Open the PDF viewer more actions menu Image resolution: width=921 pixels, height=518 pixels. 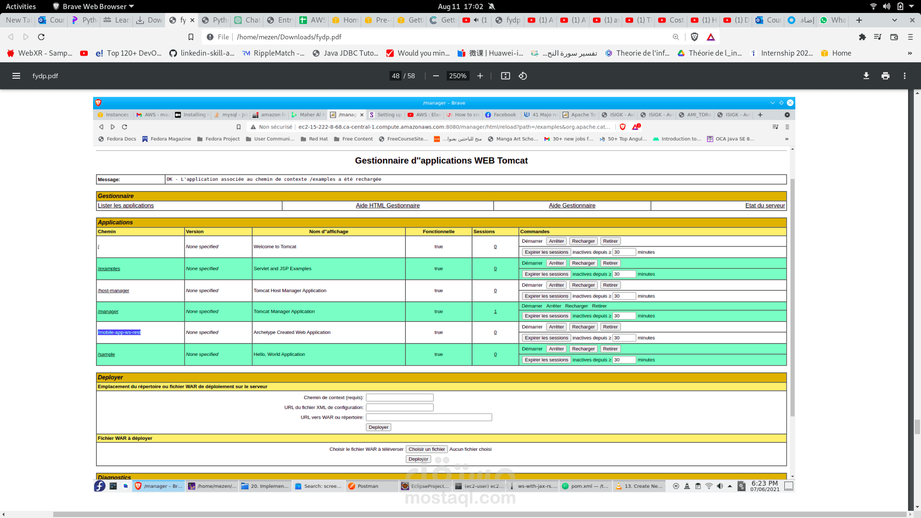[x=904, y=76]
